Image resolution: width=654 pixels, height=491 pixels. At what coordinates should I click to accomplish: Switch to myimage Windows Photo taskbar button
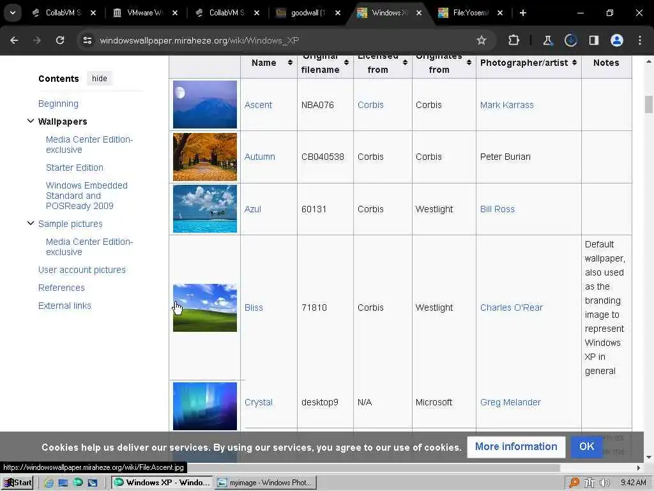[x=266, y=483]
